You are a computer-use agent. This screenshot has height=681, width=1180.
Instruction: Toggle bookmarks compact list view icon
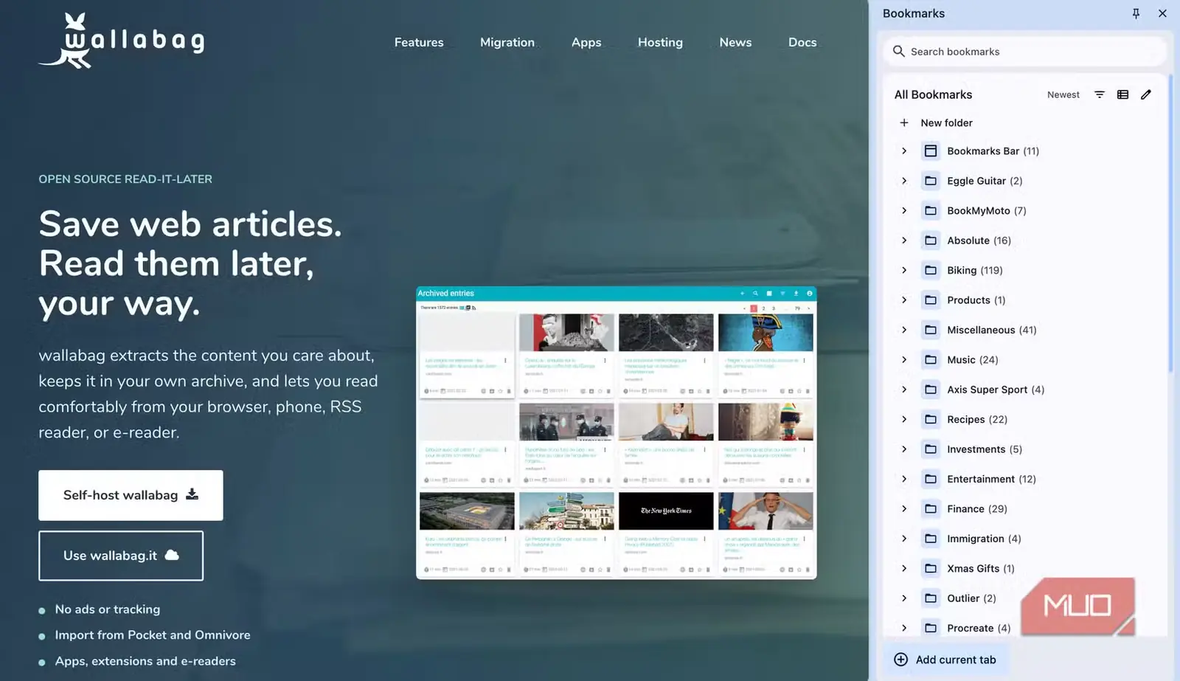pos(1122,94)
